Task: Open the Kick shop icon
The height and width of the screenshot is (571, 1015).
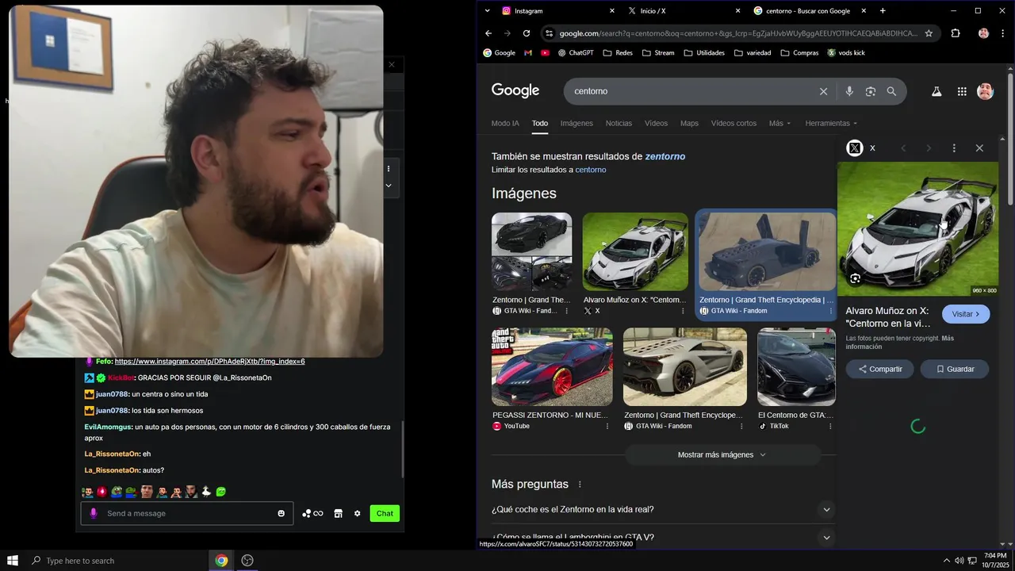Action: [x=338, y=513]
